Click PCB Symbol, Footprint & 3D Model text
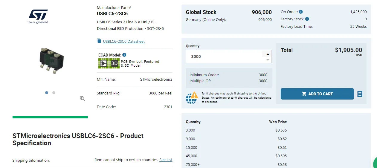377x168 pixels. (x=140, y=63)
